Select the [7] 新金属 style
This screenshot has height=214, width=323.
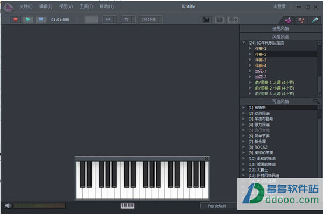[x=257, y=142]
